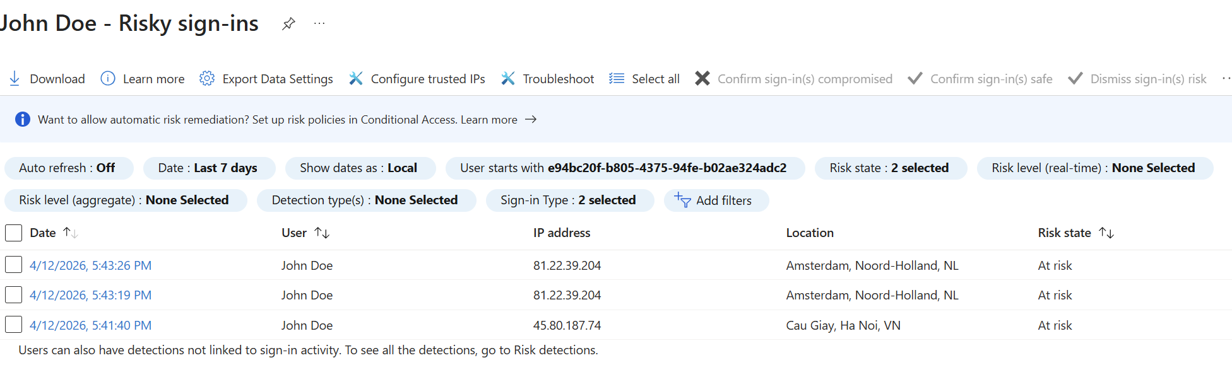The height and width of the screenshot is (365, 1232).
Task: Open the 4/12/2026, 5:43:19 PM sign-in
Action: [x=90, y=295]
